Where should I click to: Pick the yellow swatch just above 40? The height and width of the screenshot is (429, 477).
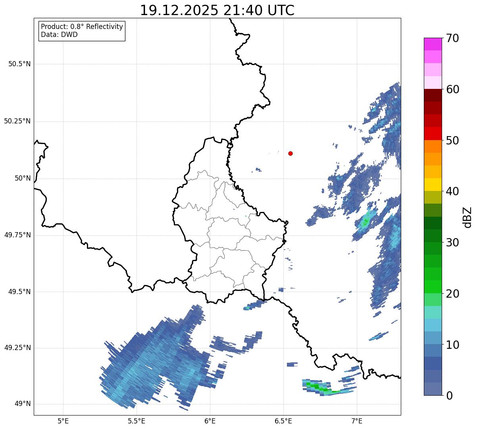pos(433,185)
